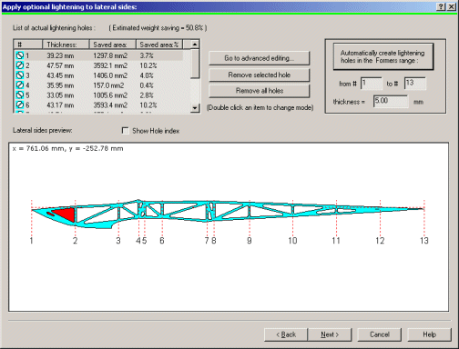The image size is (459, 349).
Task: Click the mode icon of hole 5
Action: point(20,95)
